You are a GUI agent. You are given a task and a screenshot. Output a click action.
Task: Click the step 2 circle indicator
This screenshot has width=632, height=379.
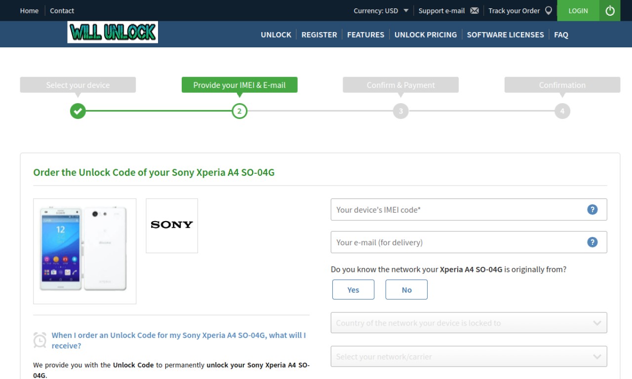[x=239, y=111]
